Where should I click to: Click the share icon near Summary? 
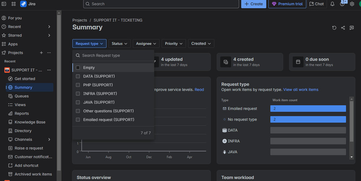[x=343, y=28]
